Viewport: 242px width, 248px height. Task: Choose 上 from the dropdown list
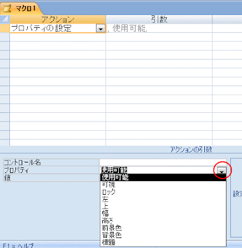point(163,206)
